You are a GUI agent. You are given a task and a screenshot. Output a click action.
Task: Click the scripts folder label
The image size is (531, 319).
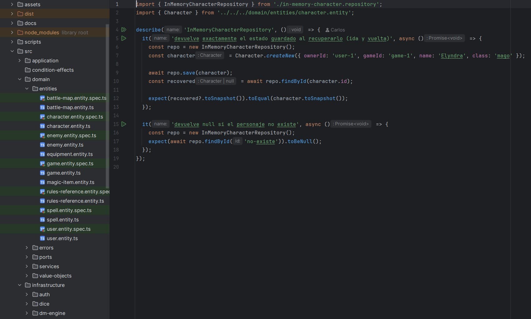33,42
